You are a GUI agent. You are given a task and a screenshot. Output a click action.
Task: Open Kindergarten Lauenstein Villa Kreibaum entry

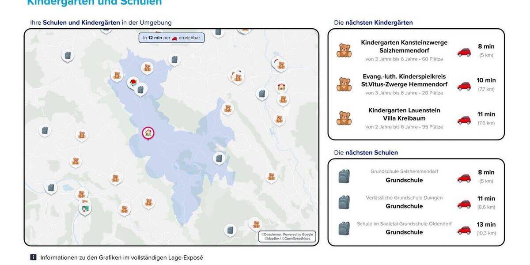[x=404, y=114]
